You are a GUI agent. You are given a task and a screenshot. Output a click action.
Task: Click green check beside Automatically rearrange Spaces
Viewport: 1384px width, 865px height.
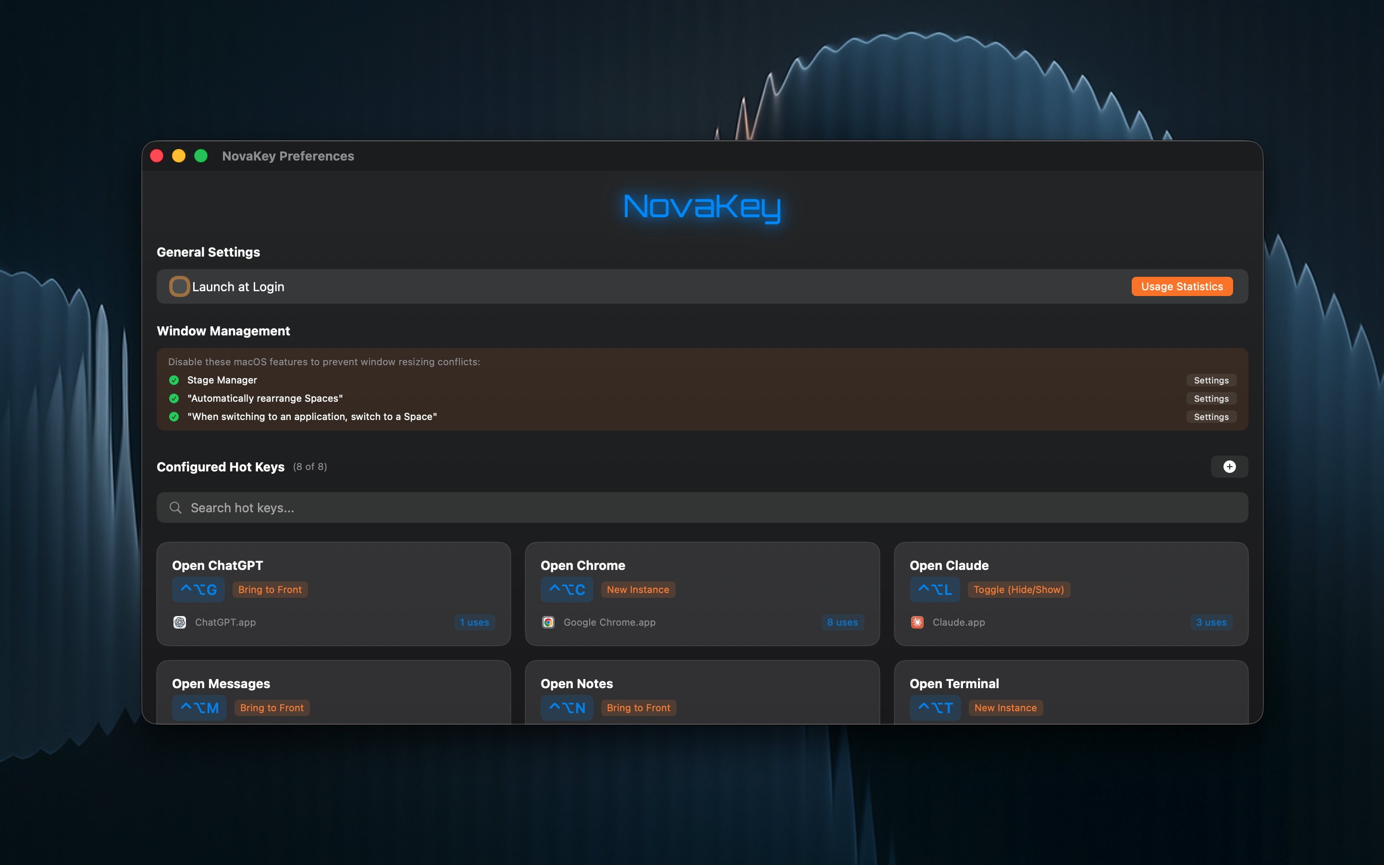point(174,399)
